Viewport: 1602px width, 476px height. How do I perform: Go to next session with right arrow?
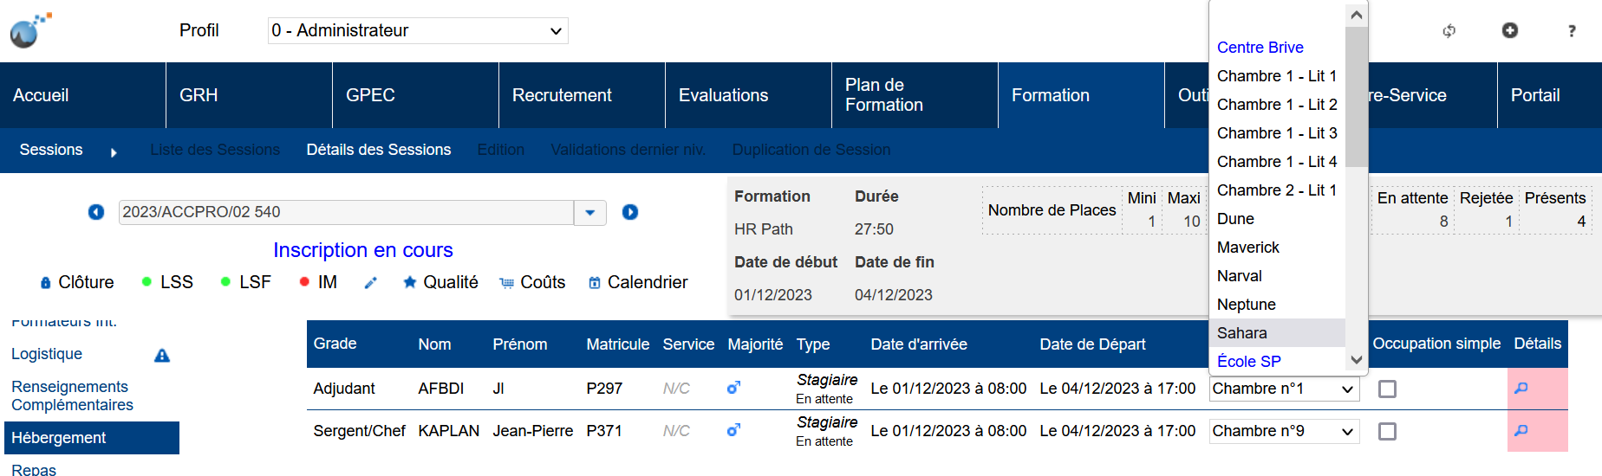coord(630,212)
